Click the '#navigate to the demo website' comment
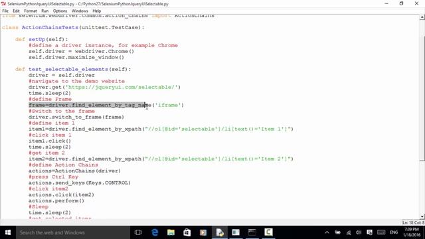This screenshot has width=425, height=239. click(x=77, y=81)
